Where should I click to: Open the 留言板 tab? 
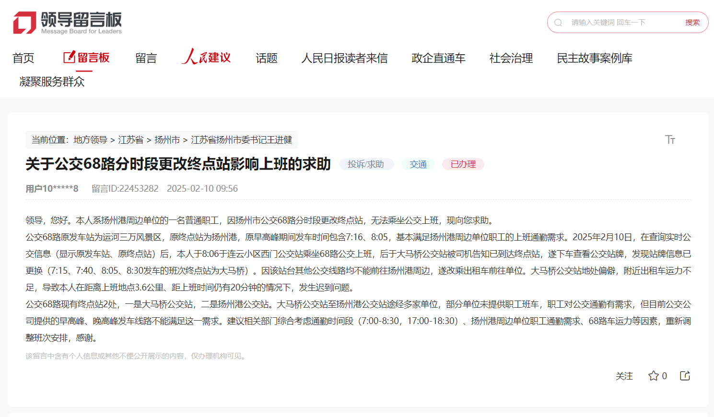tap(86, 58)
